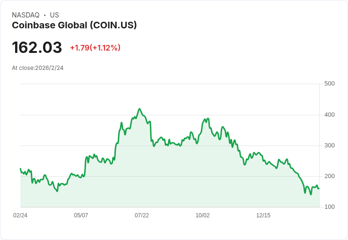Click the At close:2026/2/24 date text
Image resolution: width=348 pixels, height=240 pixels.
coord(38,68)
